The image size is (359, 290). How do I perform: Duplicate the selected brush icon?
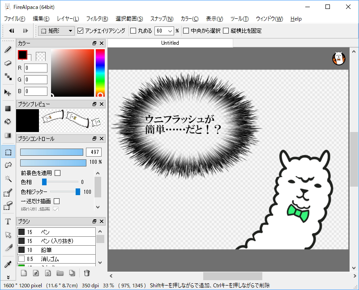(x=72, y=273)
